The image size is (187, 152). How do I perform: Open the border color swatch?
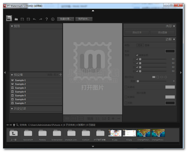coord(170,51)
